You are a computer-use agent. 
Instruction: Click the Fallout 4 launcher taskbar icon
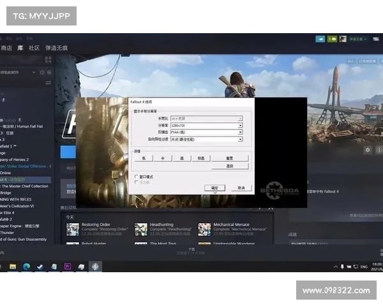click(95, 266)
